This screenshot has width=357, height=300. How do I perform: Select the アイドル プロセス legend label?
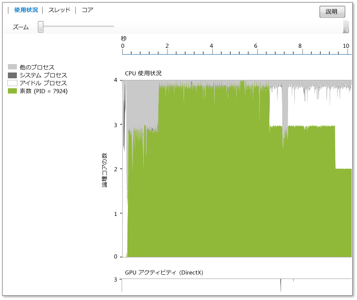43,83
